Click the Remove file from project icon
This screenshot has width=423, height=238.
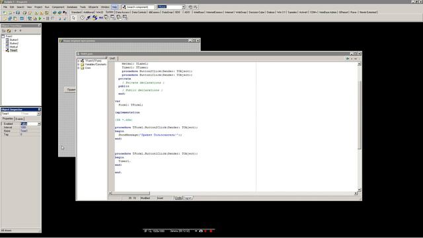41,13
